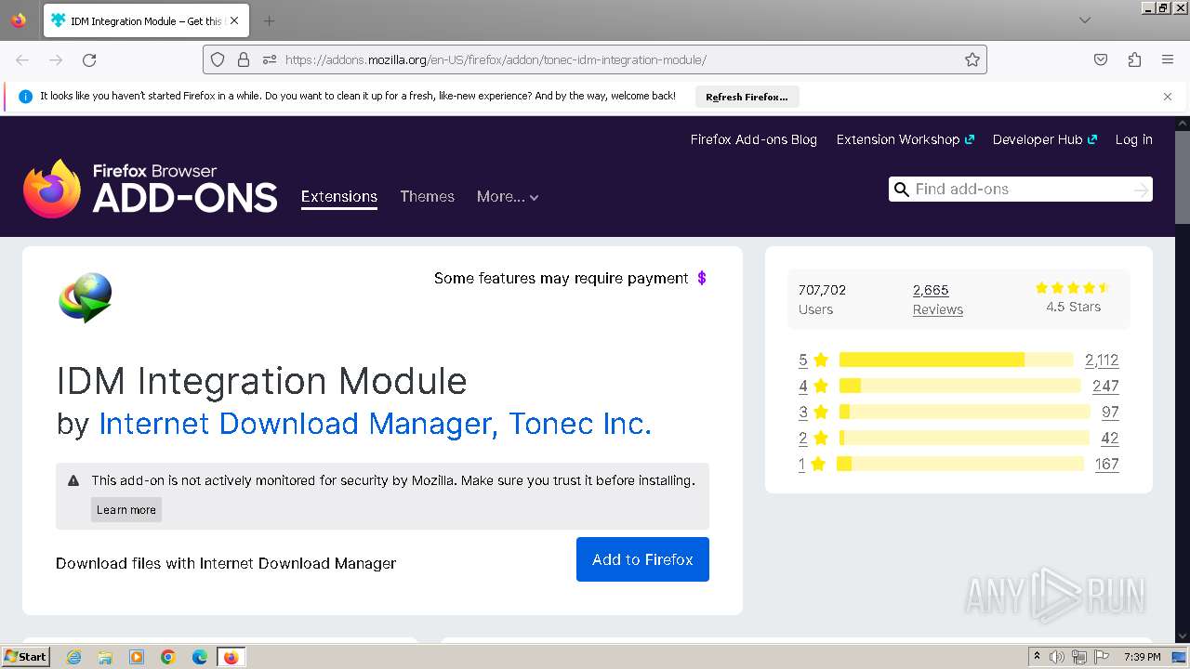
Task: Open the 2,665 Reviews link
Action: point(937,299)
